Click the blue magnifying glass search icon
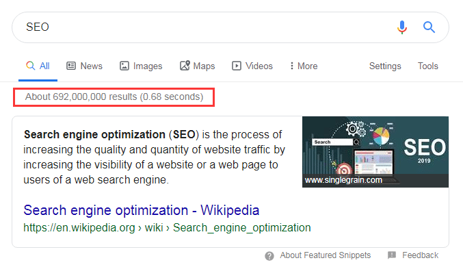The width and height of the screenshot is (463, 267). coord(429,27)
